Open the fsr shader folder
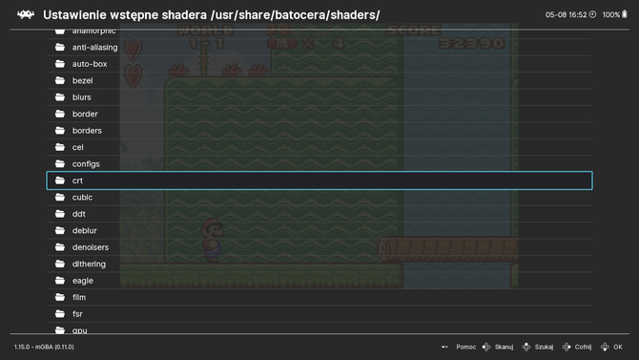The width and height of the screenshot is (639, 360). [x=319, y=314]
